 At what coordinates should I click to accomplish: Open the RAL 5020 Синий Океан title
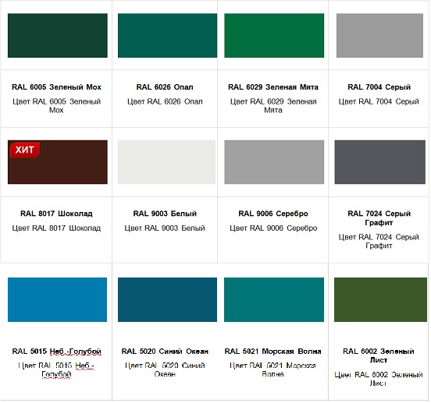[166, 352]
